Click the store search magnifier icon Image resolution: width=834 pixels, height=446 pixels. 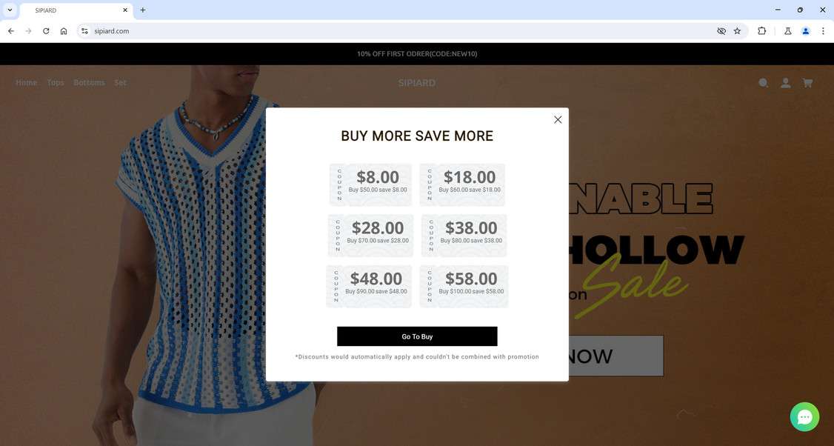pos(763,83)
